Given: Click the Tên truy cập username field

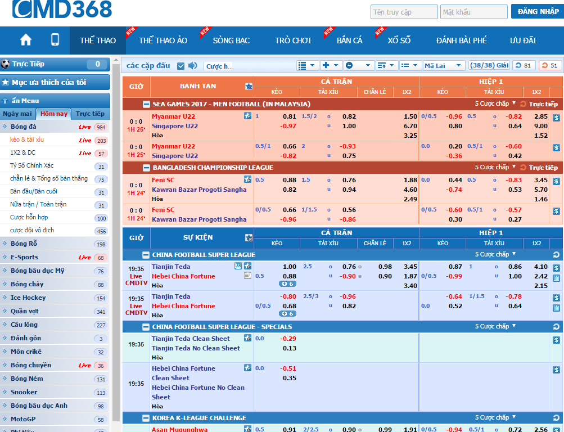Looking at the screenshot, I should click(x=404, y=12).
